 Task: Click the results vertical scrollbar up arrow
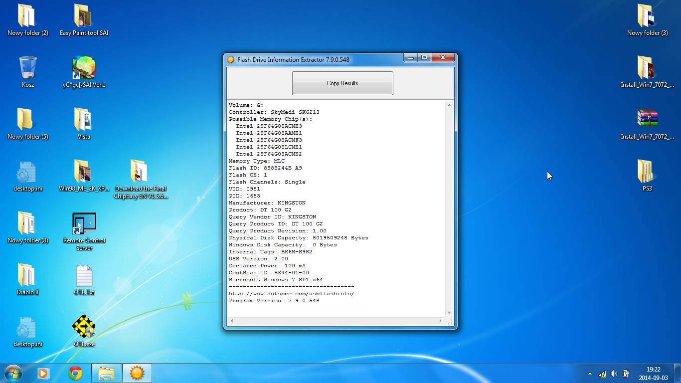(x=449, y=105)
